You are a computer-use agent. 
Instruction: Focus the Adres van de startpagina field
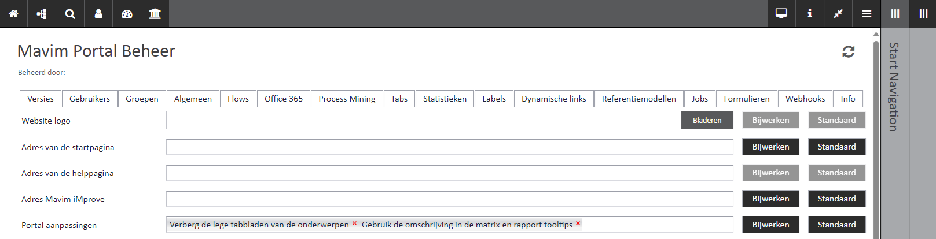point(450,147)
